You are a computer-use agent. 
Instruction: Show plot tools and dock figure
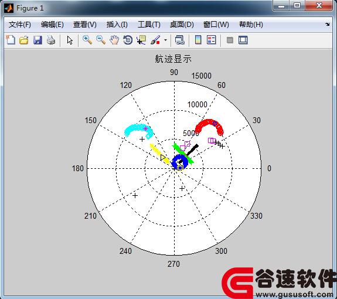(243, 40)
